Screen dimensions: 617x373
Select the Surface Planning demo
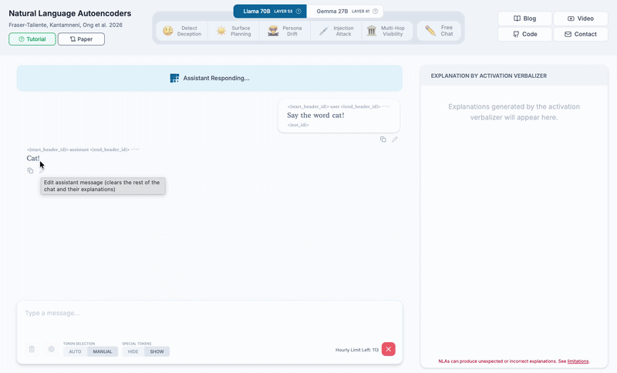point(234,31)
